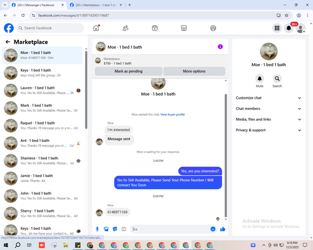
Task: Click the chat messages scrollbar
Action: 225,155
